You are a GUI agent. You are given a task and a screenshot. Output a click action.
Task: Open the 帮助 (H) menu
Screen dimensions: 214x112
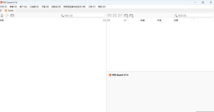coord(102,7)
